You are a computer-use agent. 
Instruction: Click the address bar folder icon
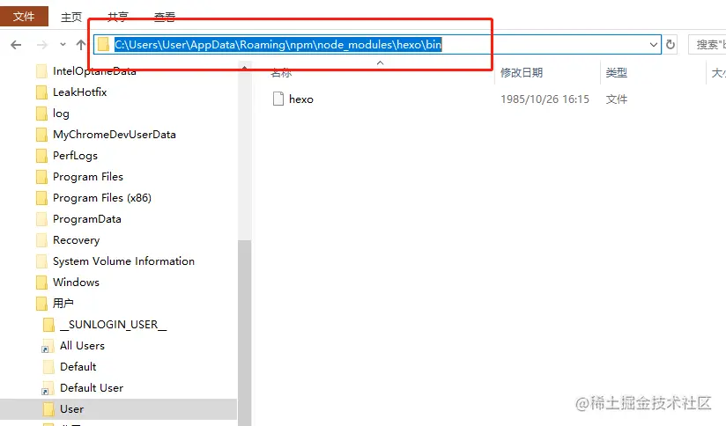[x=103, y=44]
